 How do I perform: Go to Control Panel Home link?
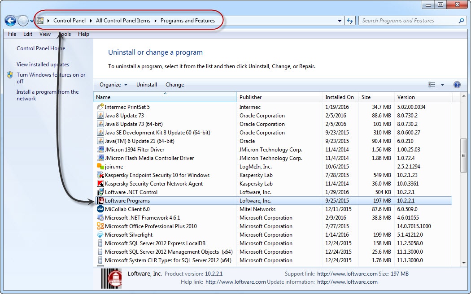(x=41, y=48)
